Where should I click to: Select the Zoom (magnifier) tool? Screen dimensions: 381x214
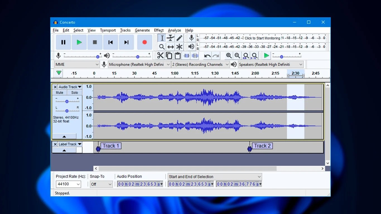pyautogui.click(x=162, y=47)
